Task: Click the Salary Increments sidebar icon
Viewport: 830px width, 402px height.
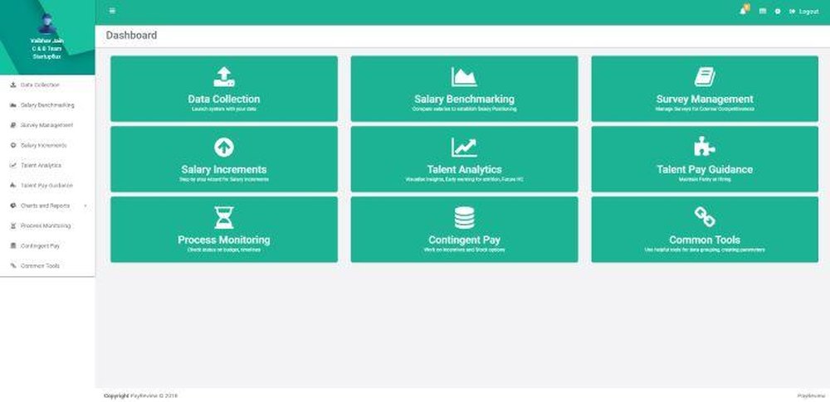Action: coord(13,145)
